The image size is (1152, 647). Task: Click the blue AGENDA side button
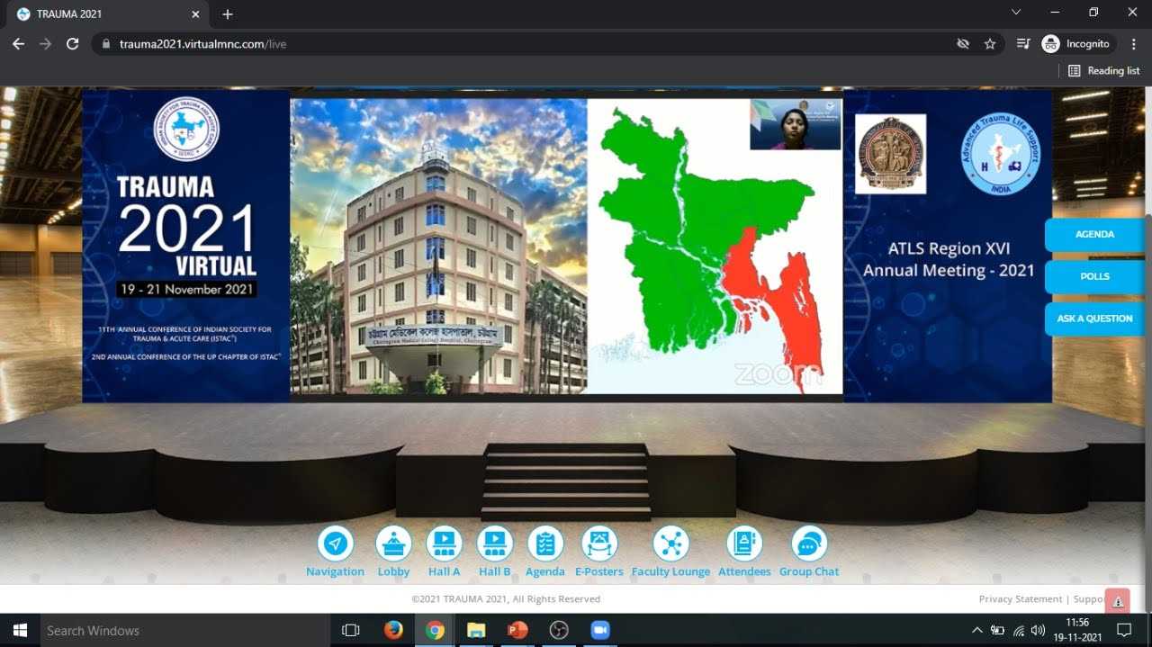point(1095,235)
